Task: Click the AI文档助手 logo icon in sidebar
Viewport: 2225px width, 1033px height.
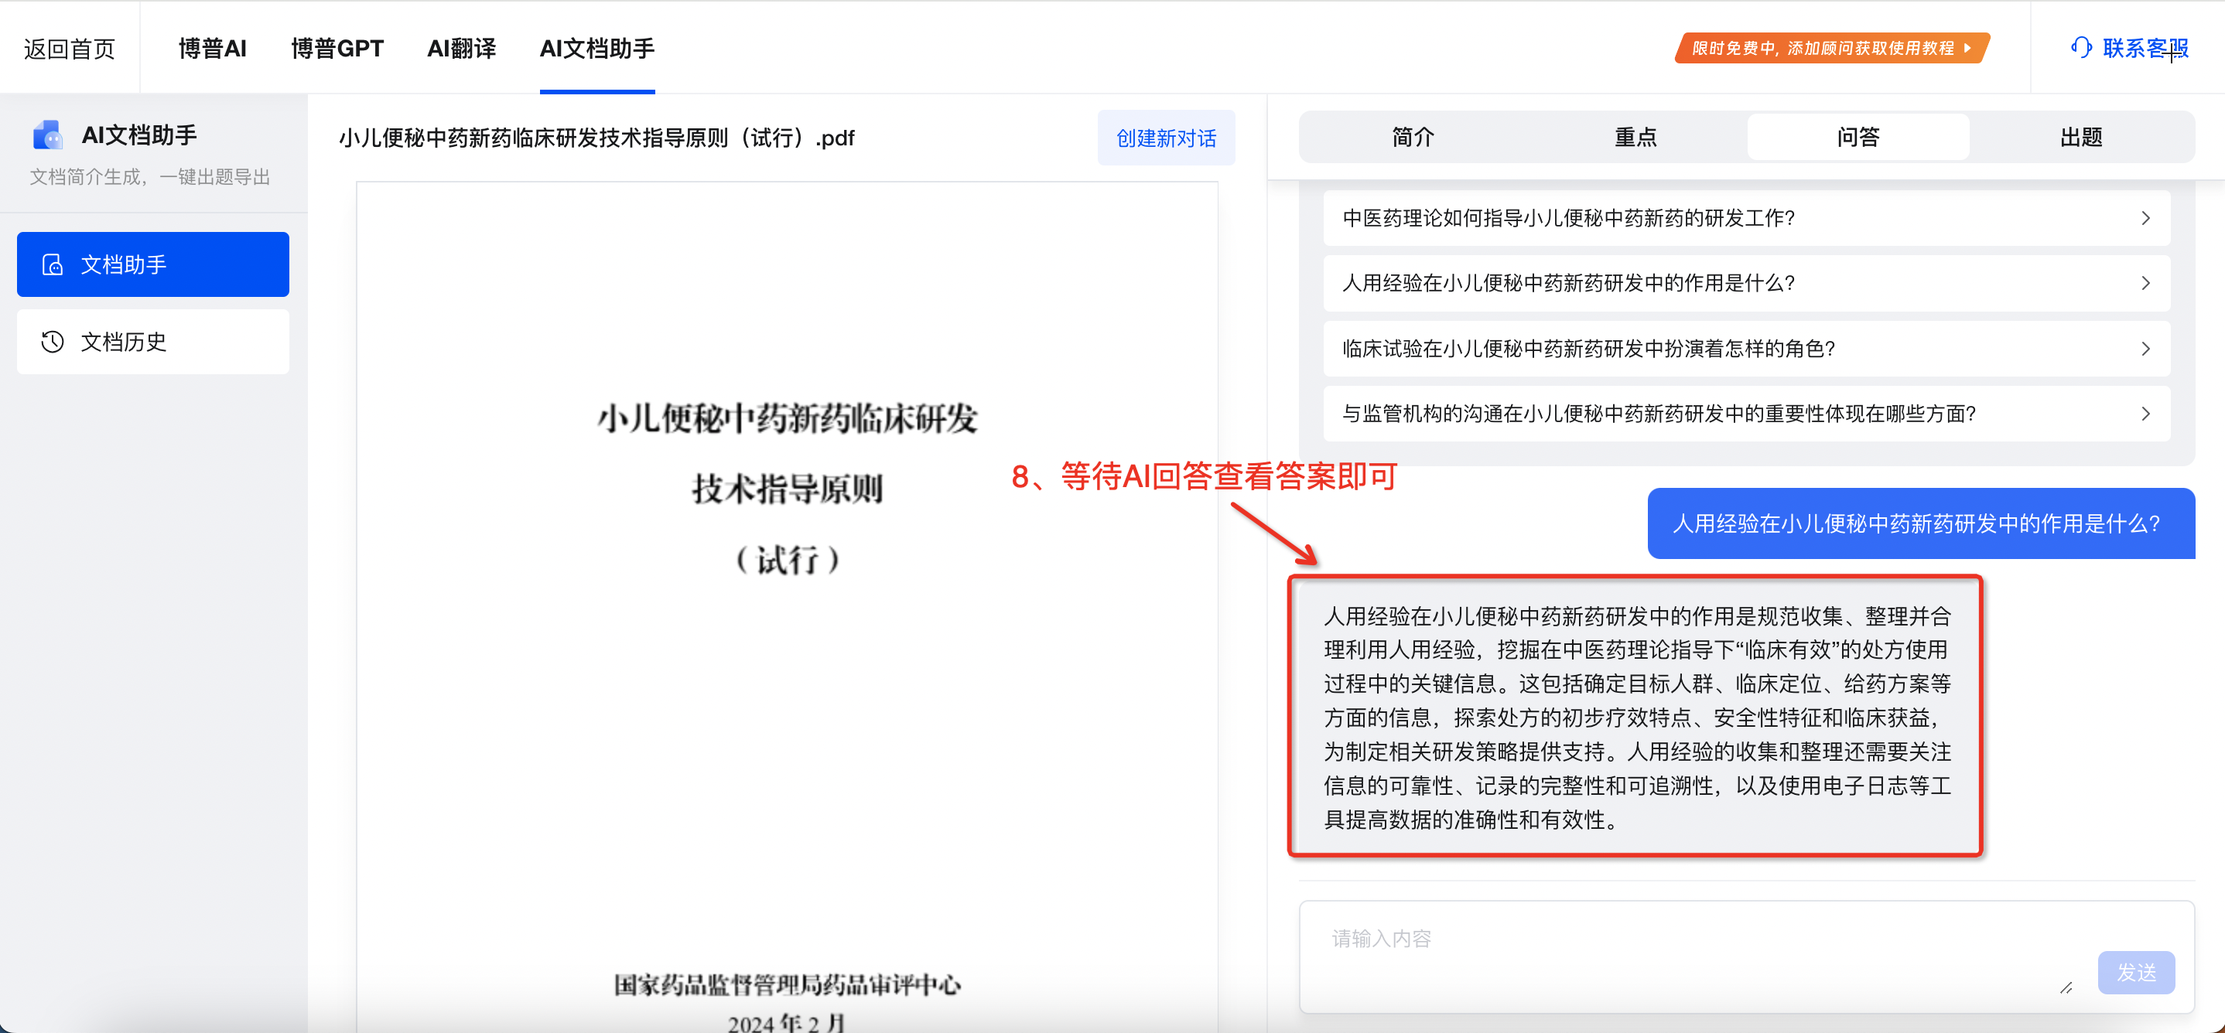Action: [x=49, y=135]
